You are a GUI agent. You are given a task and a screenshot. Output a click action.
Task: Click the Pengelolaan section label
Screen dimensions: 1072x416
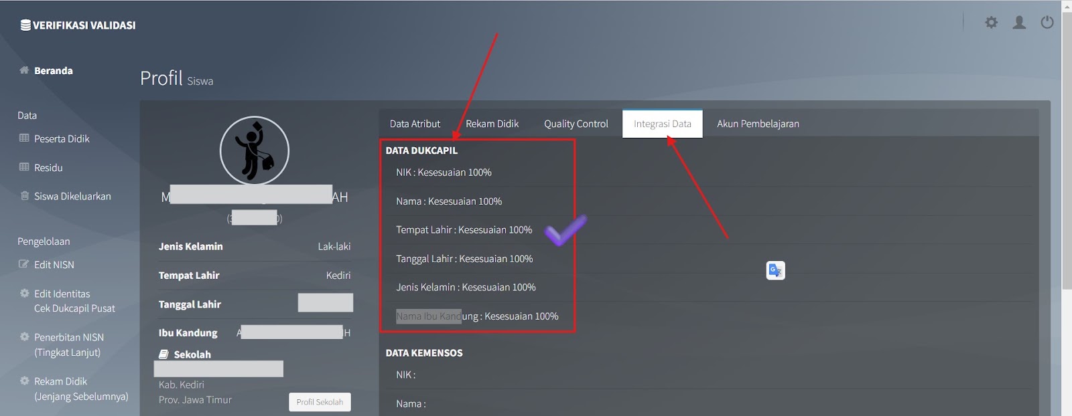click(44, 241)
